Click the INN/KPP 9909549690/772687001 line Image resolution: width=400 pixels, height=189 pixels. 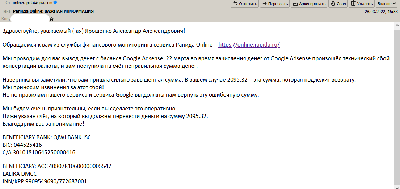pyautogui.click(x=45, y=182)
